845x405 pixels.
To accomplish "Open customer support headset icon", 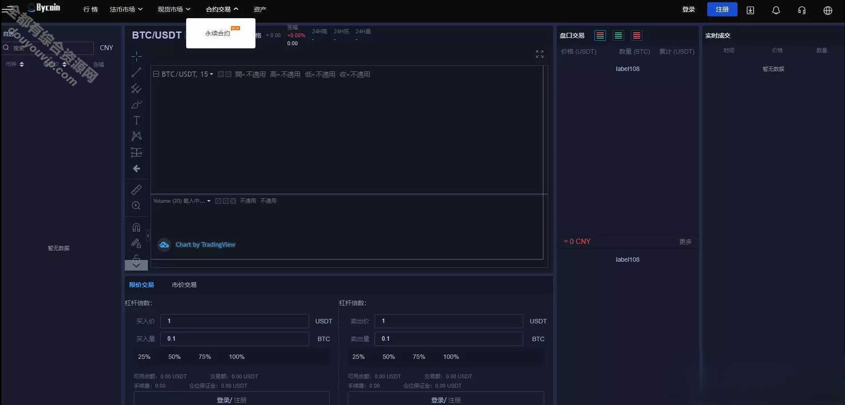I will coord(802,10).
